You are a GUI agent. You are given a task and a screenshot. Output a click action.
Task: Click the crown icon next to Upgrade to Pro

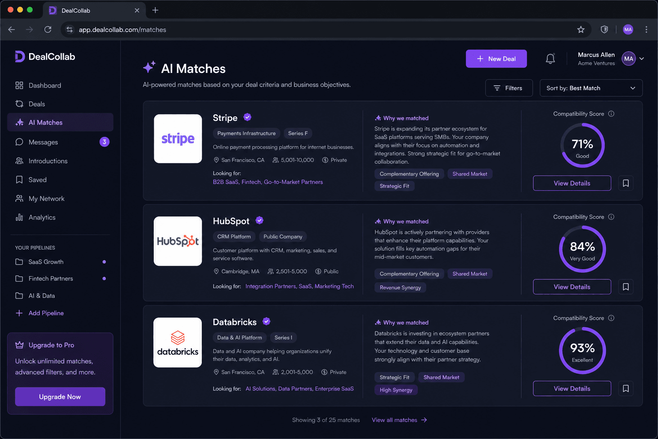pos(19,345)
